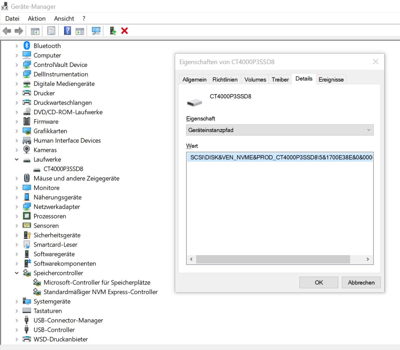Click the Sensoren icon
This screenshot has height=350, width=400.
pos(27,225)
